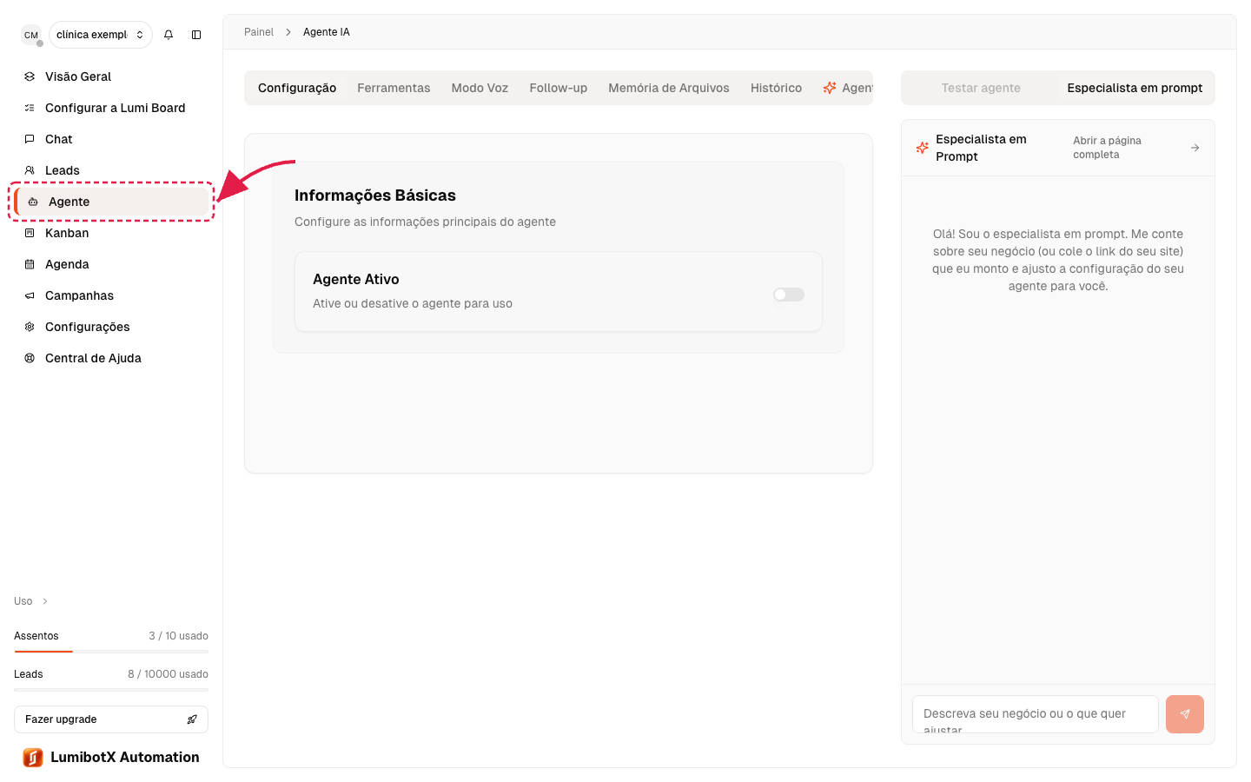Click the LumibotX logo icon
Image resolution: width=1251 pixels, height=782 pixels.
(x=33, y=758)
